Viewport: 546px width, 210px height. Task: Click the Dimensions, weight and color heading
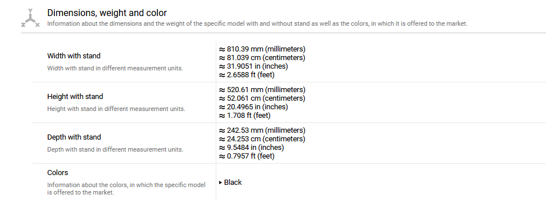click(x=107, y=13)
